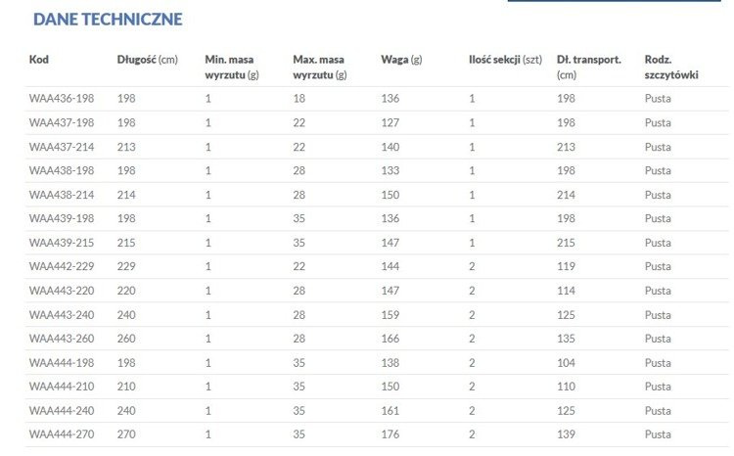Select the Długość (cm) column header
Viewport: 734px width, 456px height.
148,60
